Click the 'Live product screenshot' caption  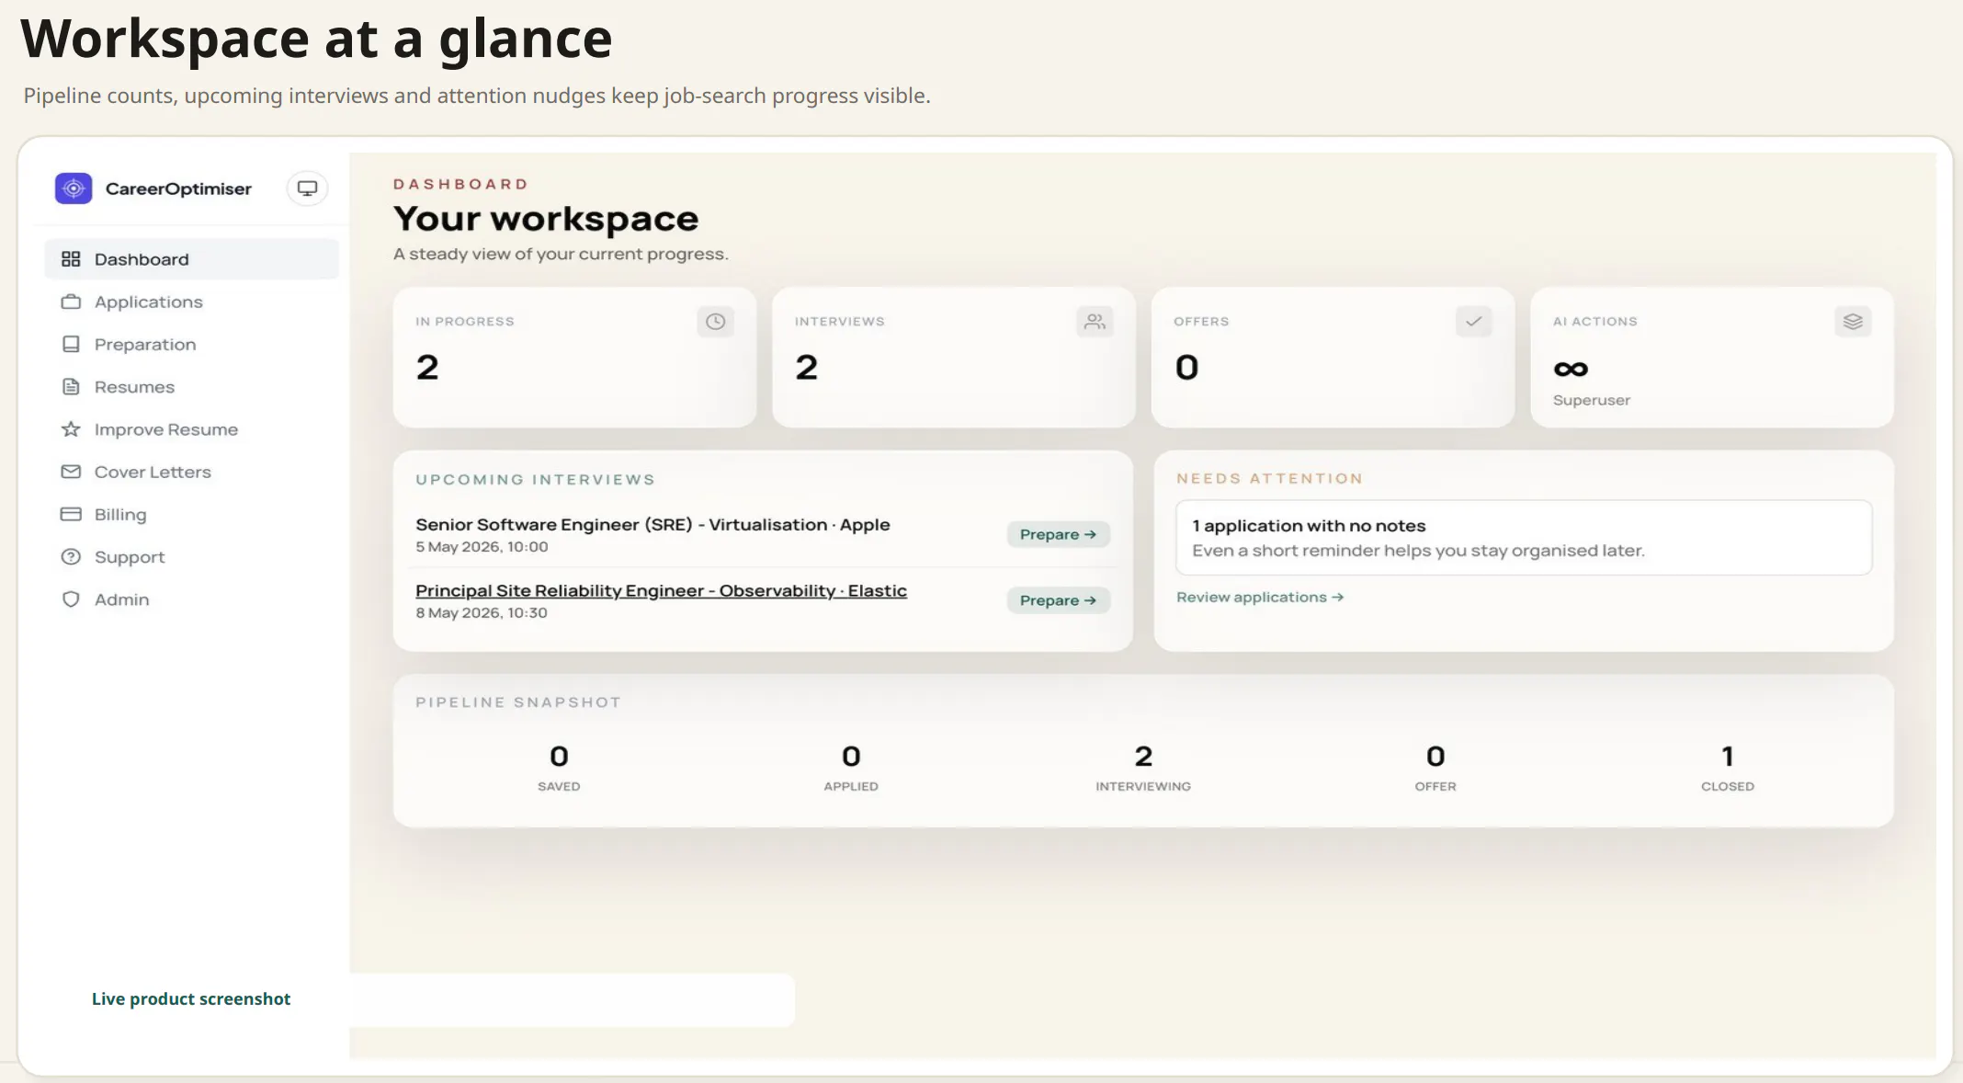pos(191,999)
